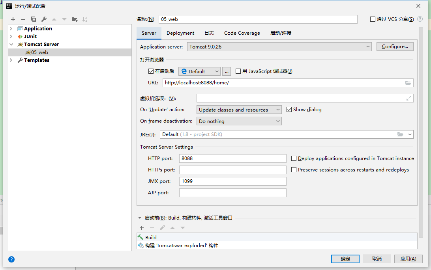Click the empty AJP port field
431x270 pixels.
click(x=233, y=193)
